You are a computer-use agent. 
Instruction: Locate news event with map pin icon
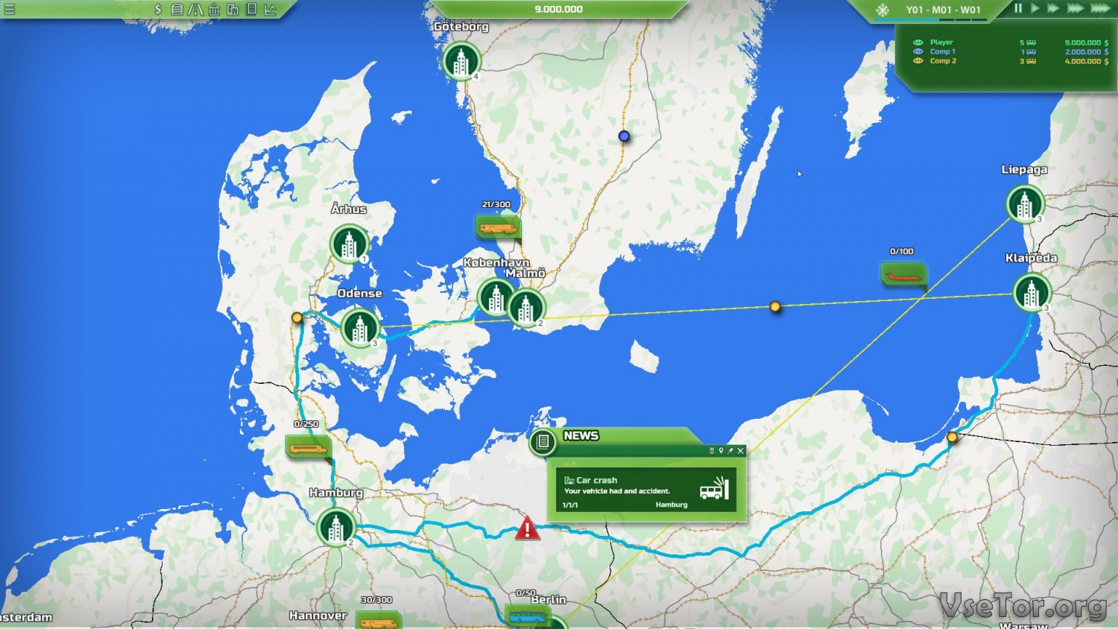[721, 451]
